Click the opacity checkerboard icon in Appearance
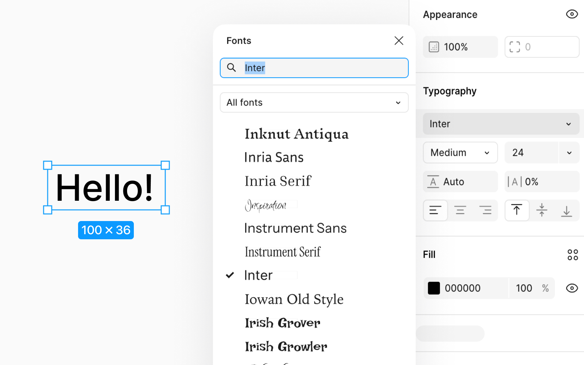The image size is (584, 365). [434, 47]
